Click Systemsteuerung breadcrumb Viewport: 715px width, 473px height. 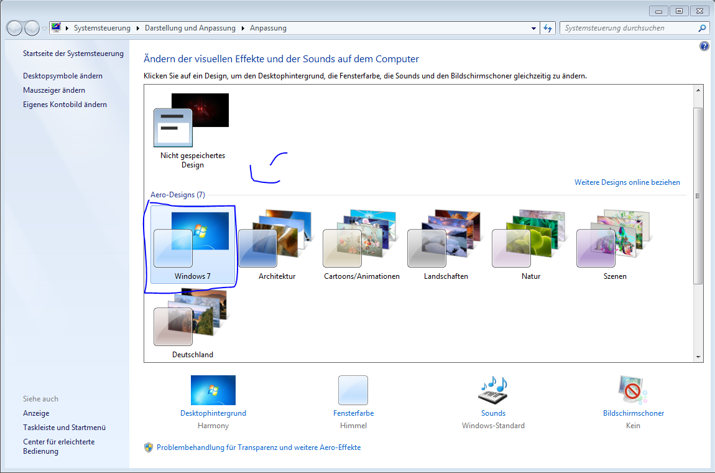point(102,28)
